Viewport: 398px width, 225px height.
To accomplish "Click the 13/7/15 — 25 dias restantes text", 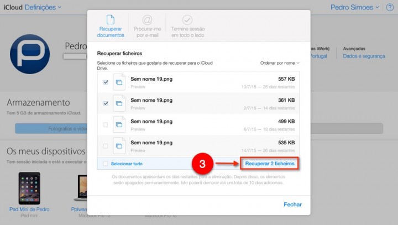I will point(268,87).
